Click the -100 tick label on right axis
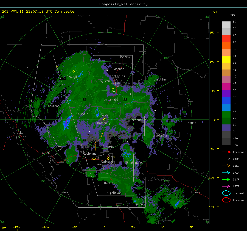 click(211, 178)
